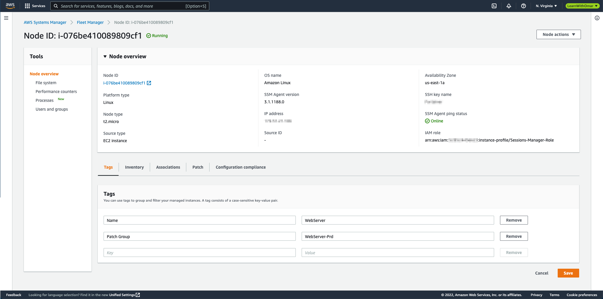Open the Terms footer link

point(554,295)
